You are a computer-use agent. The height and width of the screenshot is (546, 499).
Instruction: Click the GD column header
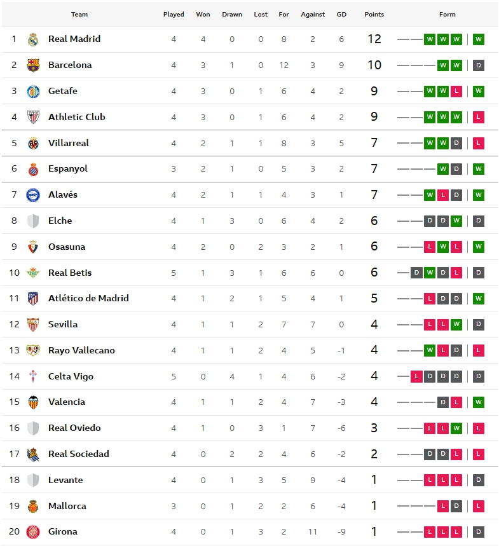[x=341, y=14]
